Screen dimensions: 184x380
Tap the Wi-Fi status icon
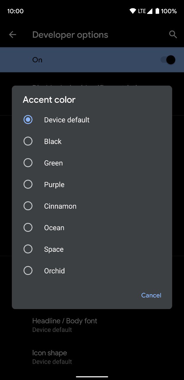pyautogui.click(x=133, y=11)
